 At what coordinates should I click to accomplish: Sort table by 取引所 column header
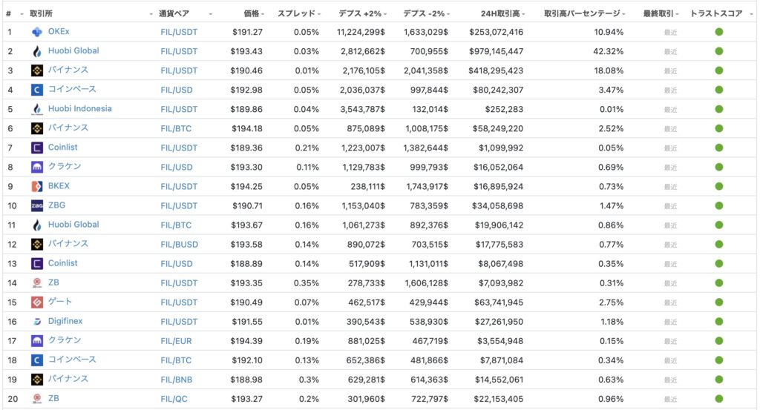click(x=42, y=13)
